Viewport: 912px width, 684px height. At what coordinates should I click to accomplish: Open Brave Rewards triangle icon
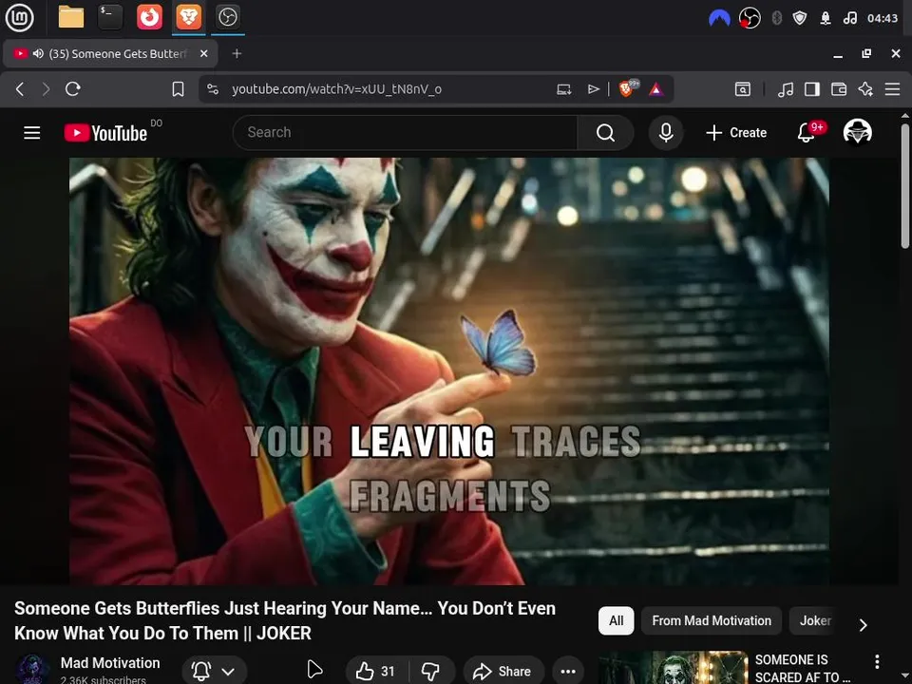pos(656,89)
